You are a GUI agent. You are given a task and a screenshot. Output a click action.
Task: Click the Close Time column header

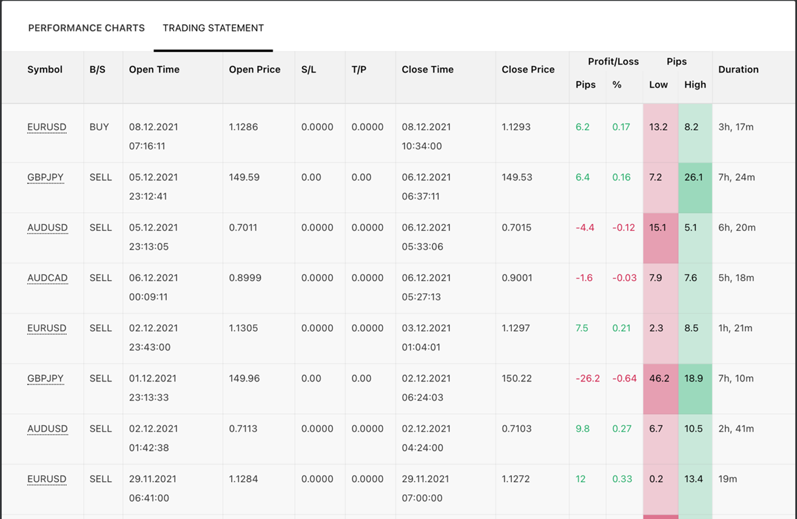(428, 70)
